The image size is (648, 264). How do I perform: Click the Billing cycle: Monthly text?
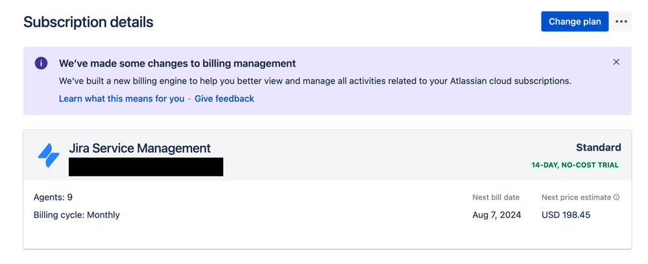[77, 215]
